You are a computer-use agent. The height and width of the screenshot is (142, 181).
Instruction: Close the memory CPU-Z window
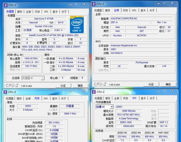pyautogui.click(x=84, y=91)
